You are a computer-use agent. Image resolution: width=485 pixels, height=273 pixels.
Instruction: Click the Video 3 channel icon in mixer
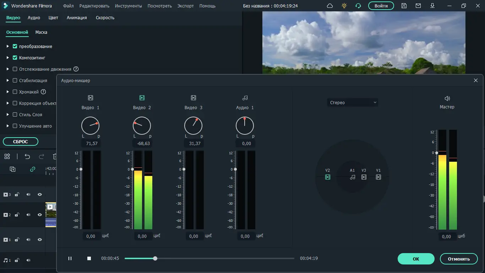pyautogui.click(x=194, y=98)
